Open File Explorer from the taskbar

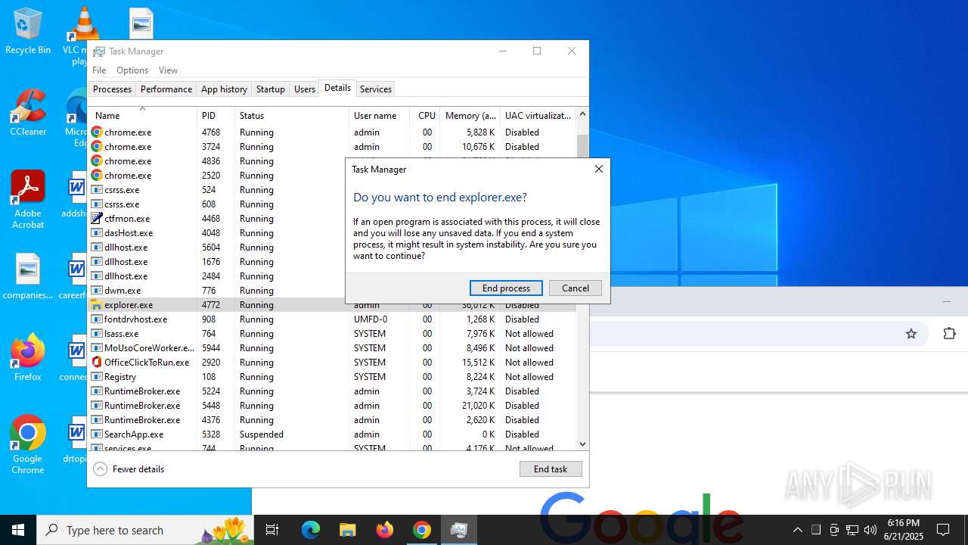347,530
